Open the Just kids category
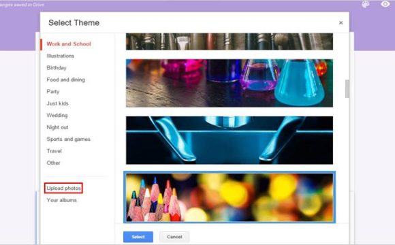Viewport: 395px width, 245px height. (57, 103)
